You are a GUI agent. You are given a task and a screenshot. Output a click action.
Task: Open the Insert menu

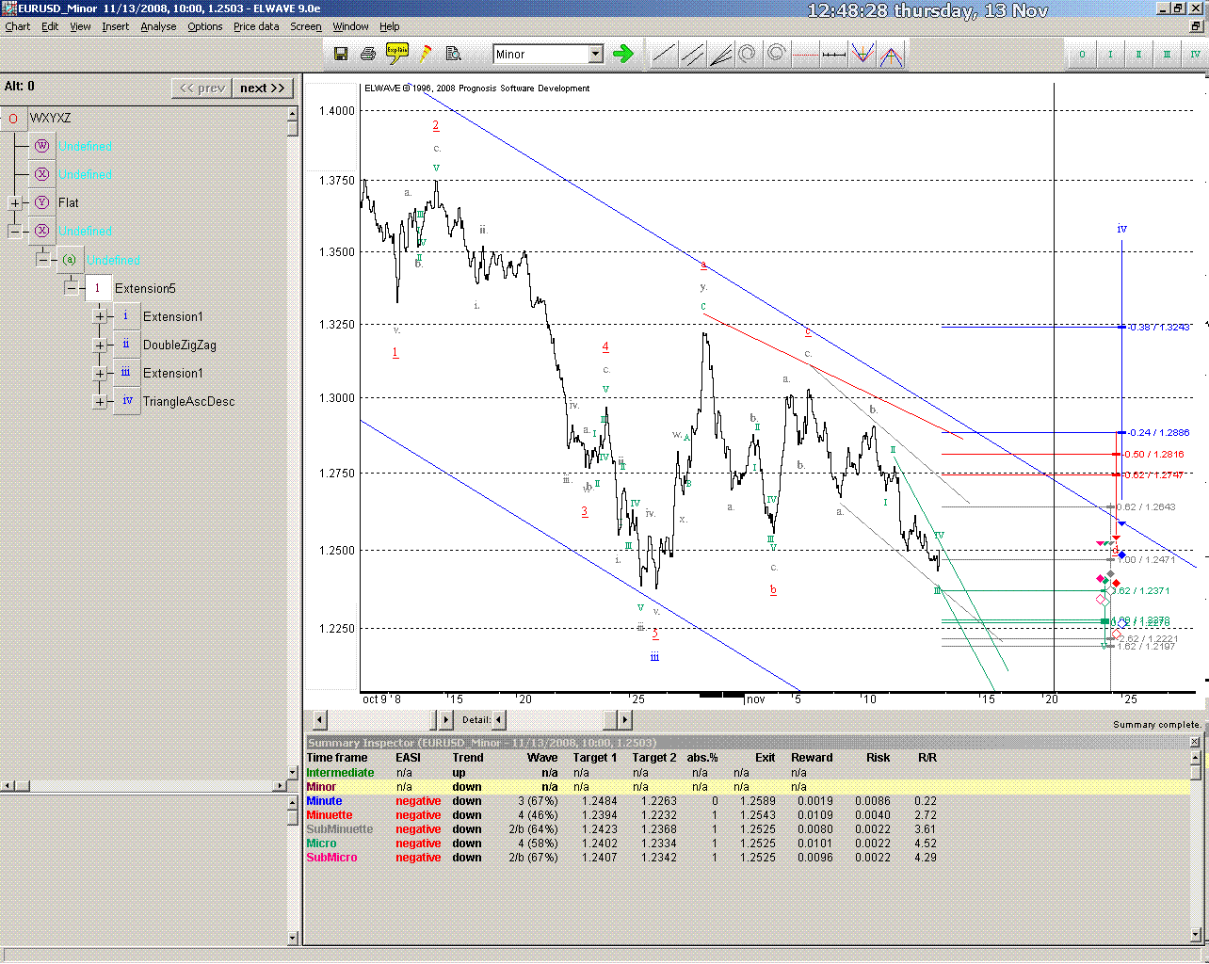pyautogui.click(x=116, y=26)
